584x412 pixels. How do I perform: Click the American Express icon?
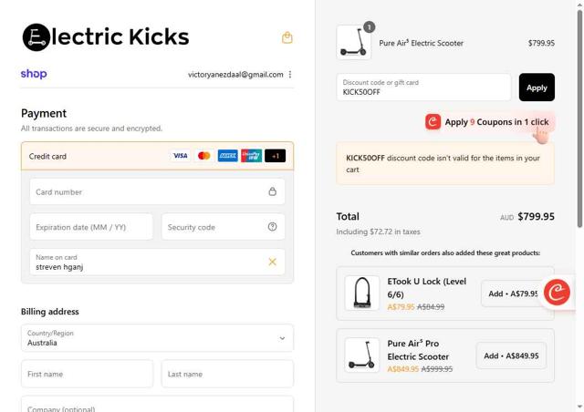tap(227, 156)
